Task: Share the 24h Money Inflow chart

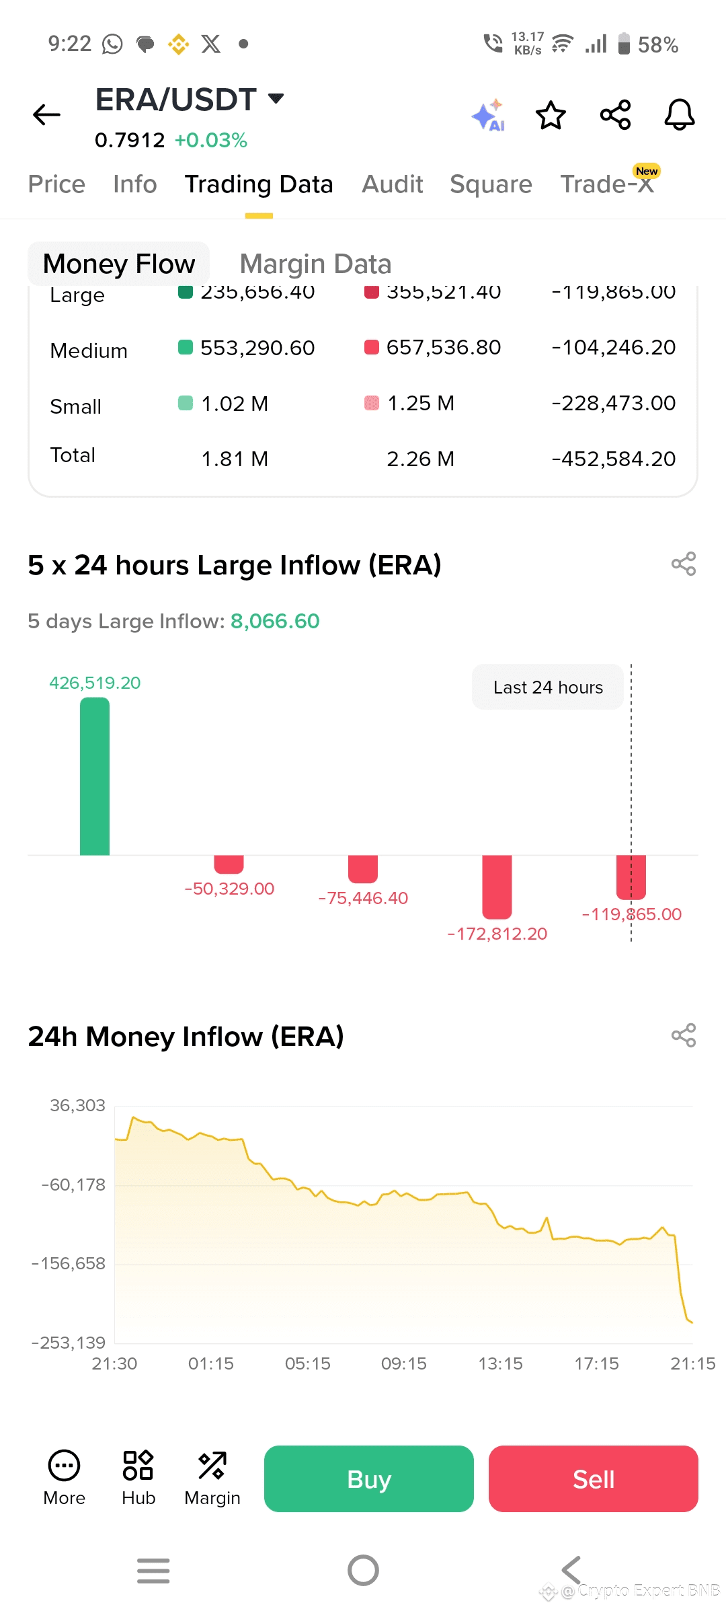Action: point(683,1035)
